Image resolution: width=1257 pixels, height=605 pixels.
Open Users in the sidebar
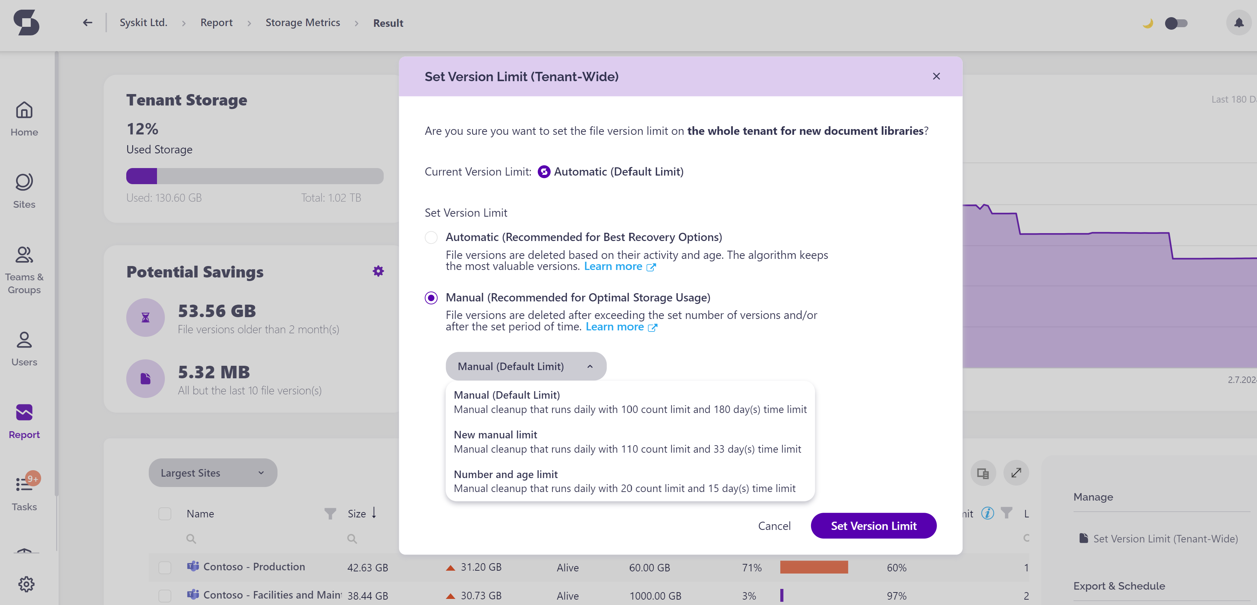click(24, 349)
